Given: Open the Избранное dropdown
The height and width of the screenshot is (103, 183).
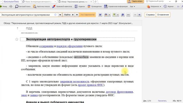Looking at the screenshot, I should click(x=154, y=6).
